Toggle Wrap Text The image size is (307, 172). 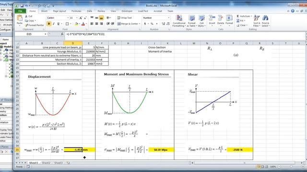[125, 18]
